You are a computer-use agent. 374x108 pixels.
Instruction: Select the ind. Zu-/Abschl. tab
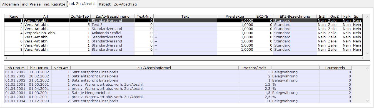pos(82,4)
